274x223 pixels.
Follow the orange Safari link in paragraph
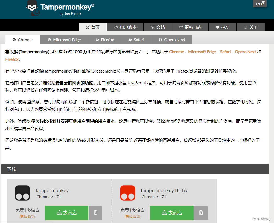click(x=225, y=52)
